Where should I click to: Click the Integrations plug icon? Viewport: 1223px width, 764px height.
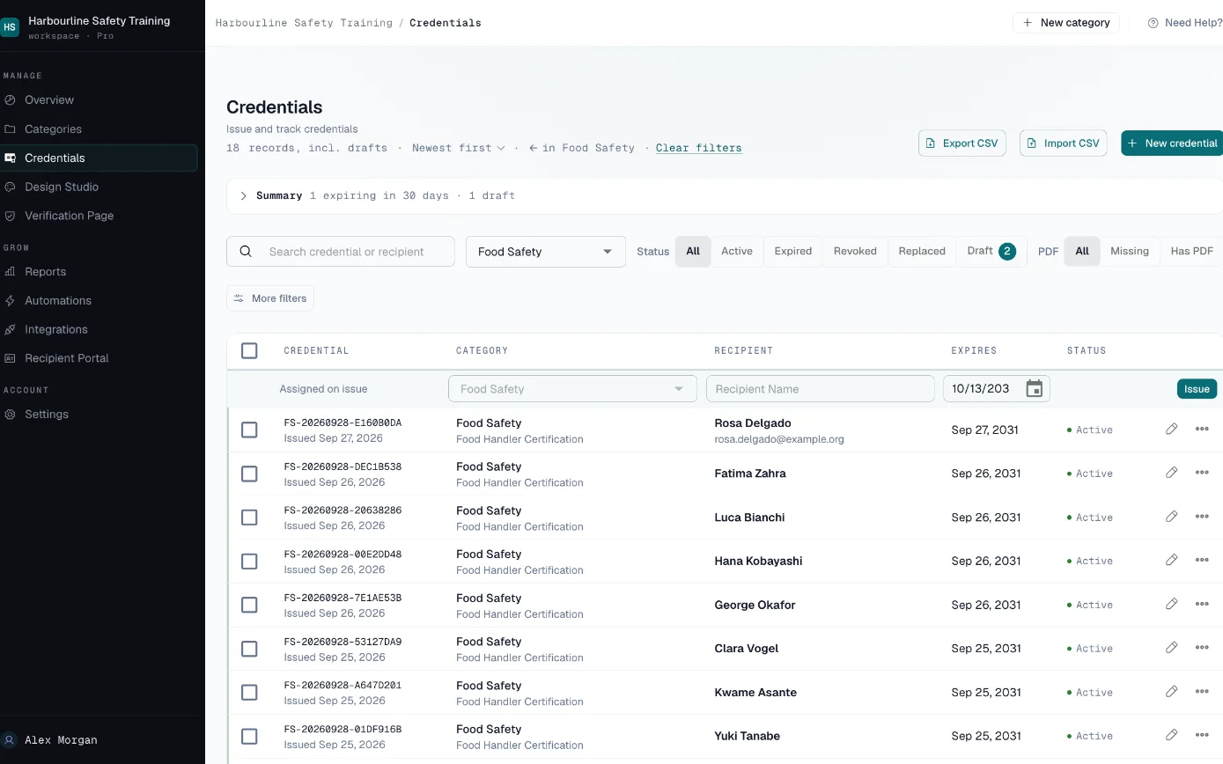click(10, 329)
